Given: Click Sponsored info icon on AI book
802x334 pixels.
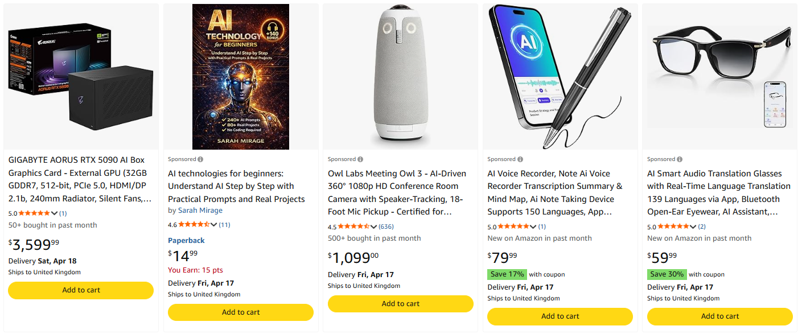Looking at the screenshot, I should coord(200,159).
